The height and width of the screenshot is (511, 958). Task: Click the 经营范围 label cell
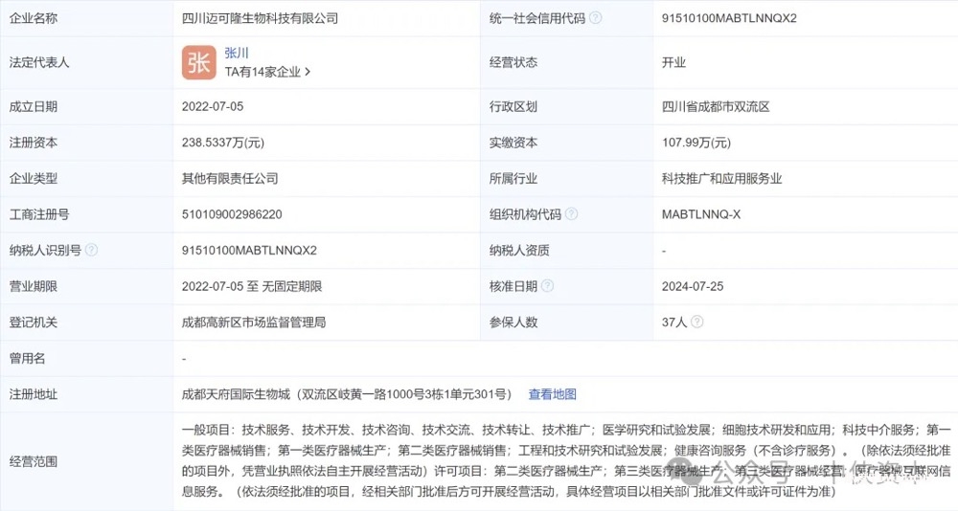86,461
